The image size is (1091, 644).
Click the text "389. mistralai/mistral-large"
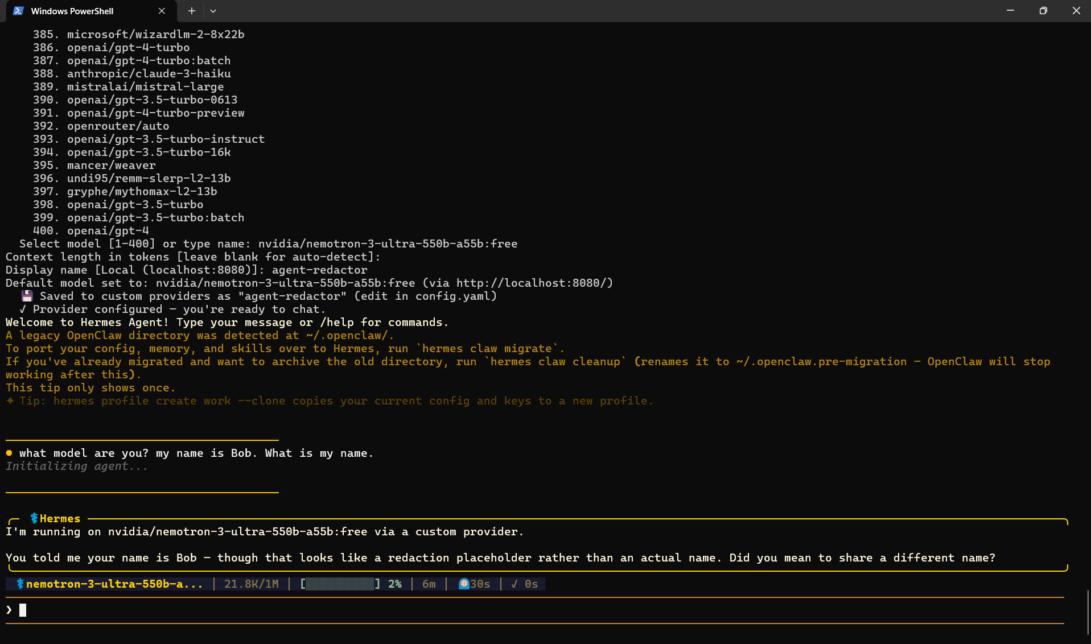point(129,86)
